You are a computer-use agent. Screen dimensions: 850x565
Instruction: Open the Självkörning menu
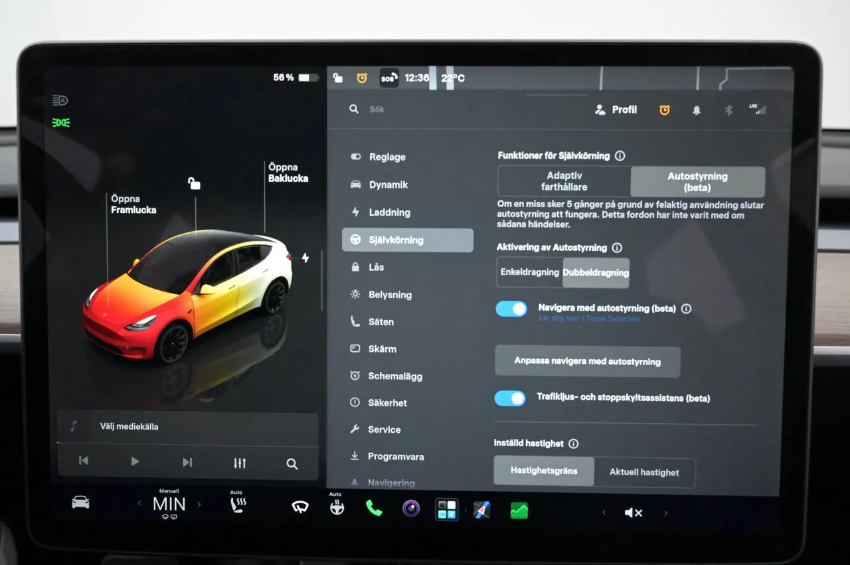point(408,240)
